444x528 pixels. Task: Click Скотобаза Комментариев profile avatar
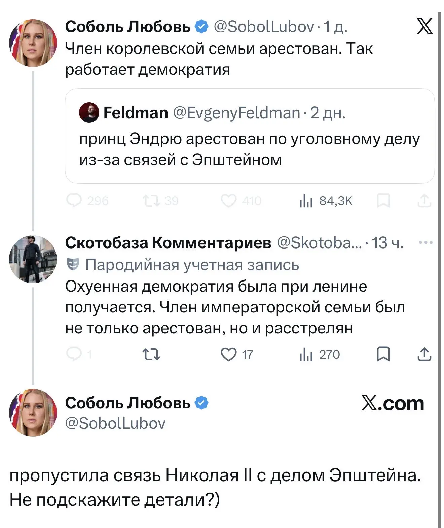pyautogui.click(x=33, y=259)
